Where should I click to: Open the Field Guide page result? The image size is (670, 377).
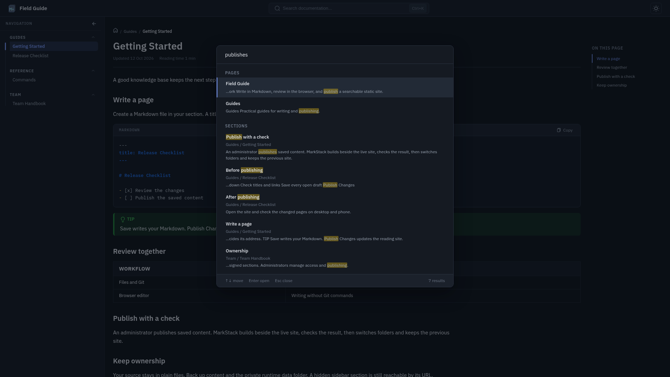335,87
